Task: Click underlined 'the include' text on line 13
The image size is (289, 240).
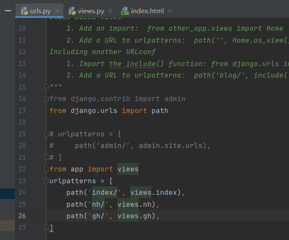Action: point(132,64)
